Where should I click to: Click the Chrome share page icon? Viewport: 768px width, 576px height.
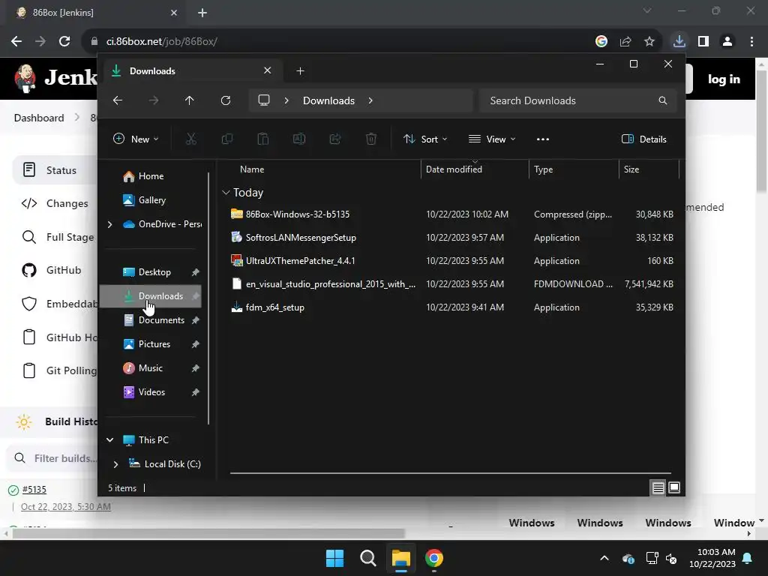[x=625, y=41]
